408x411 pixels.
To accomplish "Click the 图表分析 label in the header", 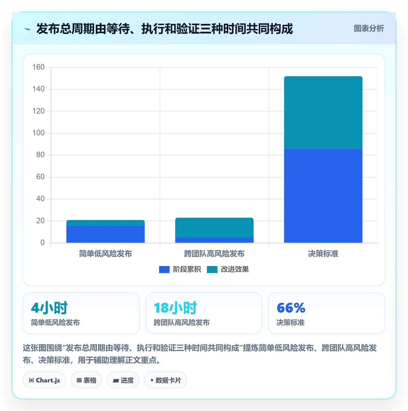I will point(369,29).
